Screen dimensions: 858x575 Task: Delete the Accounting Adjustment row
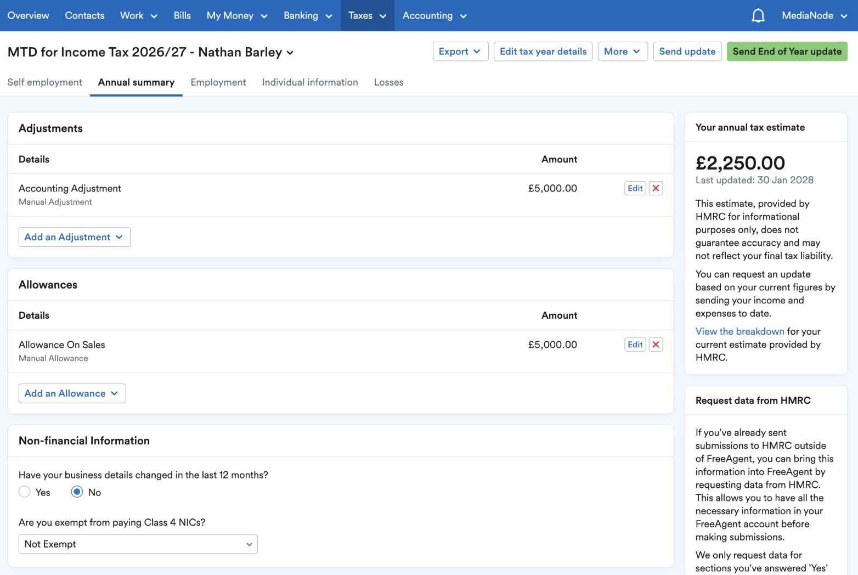coord(656,188)
